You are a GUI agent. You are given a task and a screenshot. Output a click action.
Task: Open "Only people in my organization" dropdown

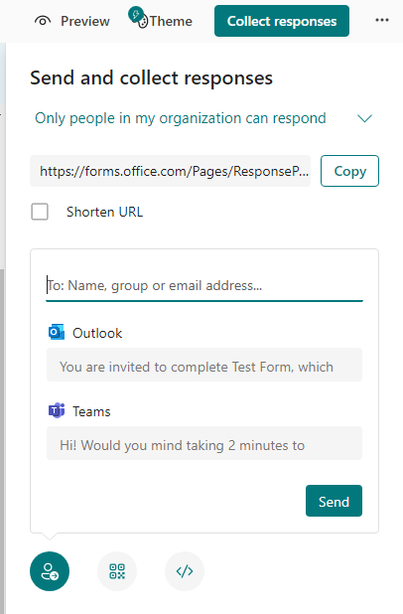tap(203, 118)
